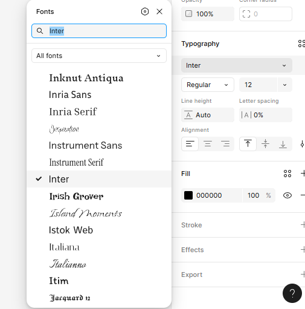This screenshot has width=305, height=309.
Task: Click the black fill color swatch
Action: click(x=188, y=195)
